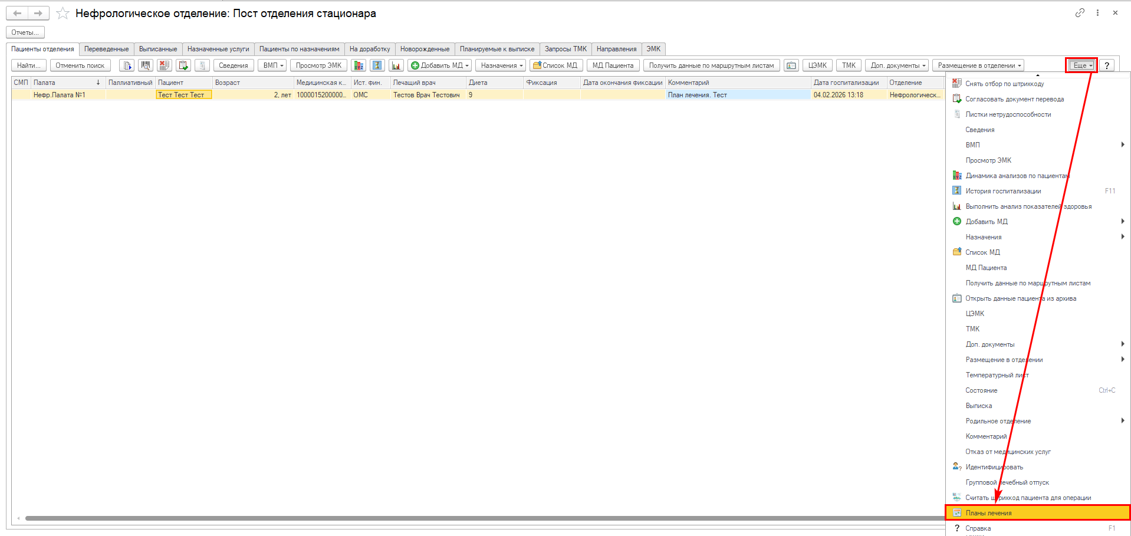Open patient analysis dynamics toolbar icon
1131x536 pixels.
click(x=359, y=65)
